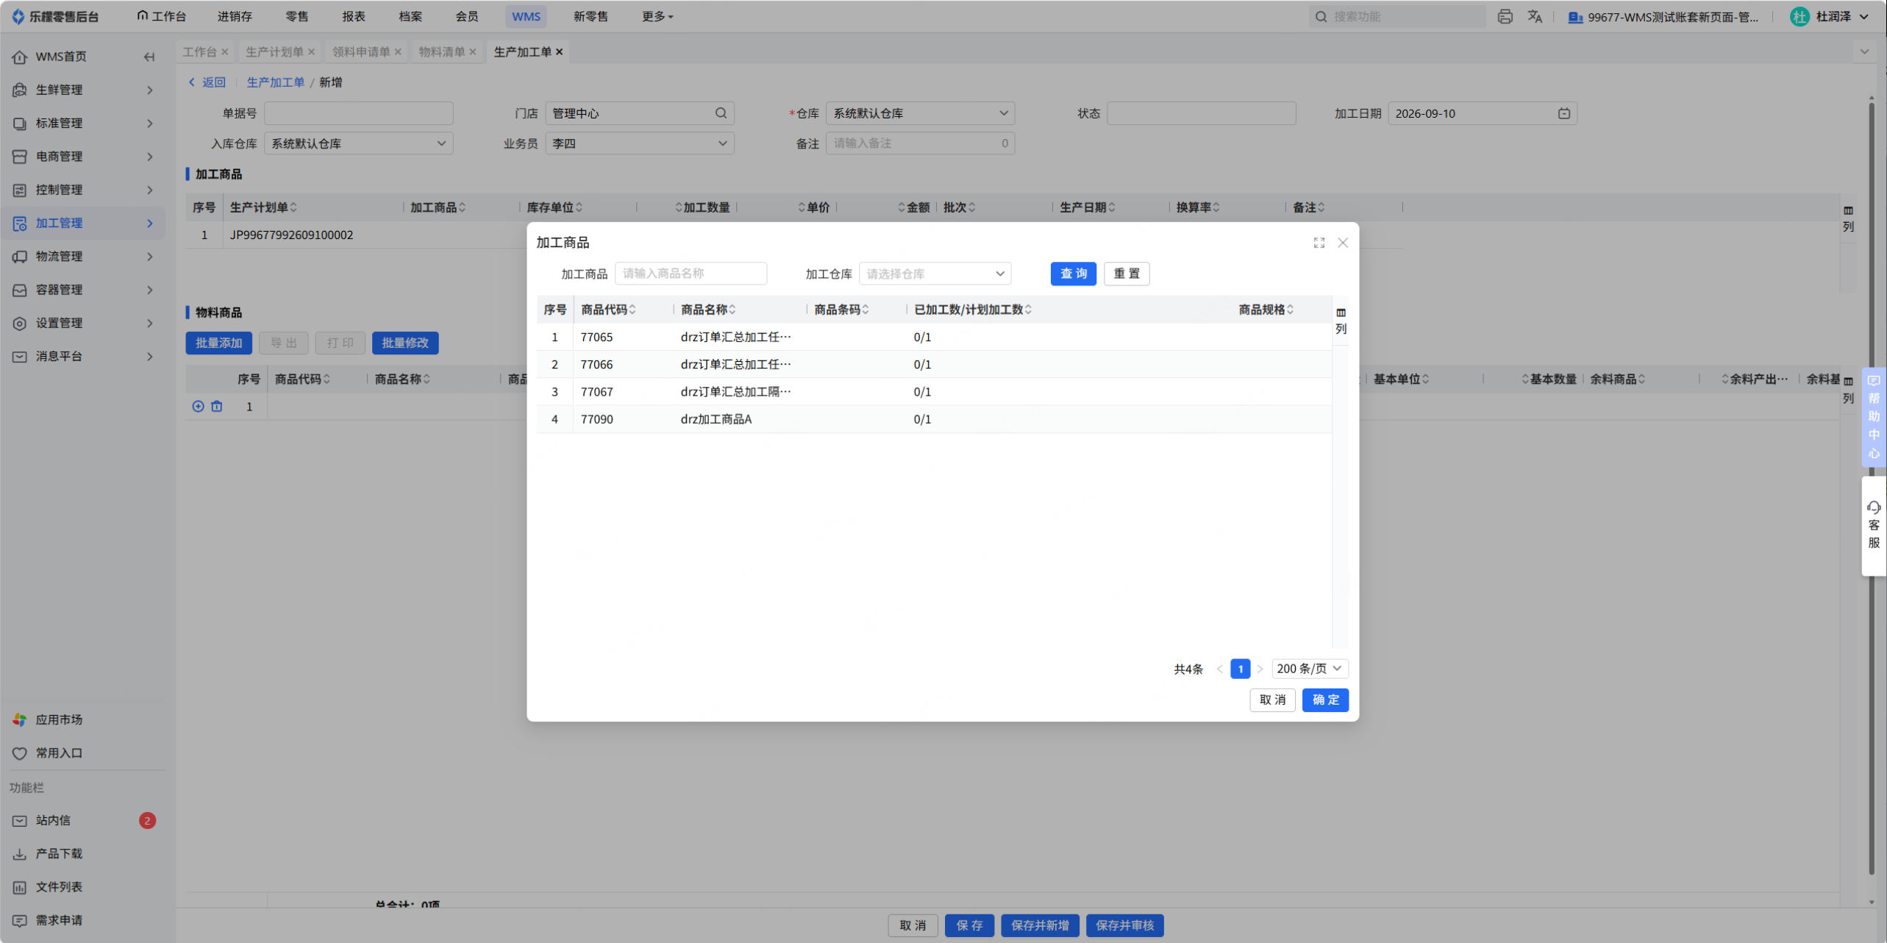Open the 客服 support widget
The image size is (1887, 943).
(x=1873, y=525)
